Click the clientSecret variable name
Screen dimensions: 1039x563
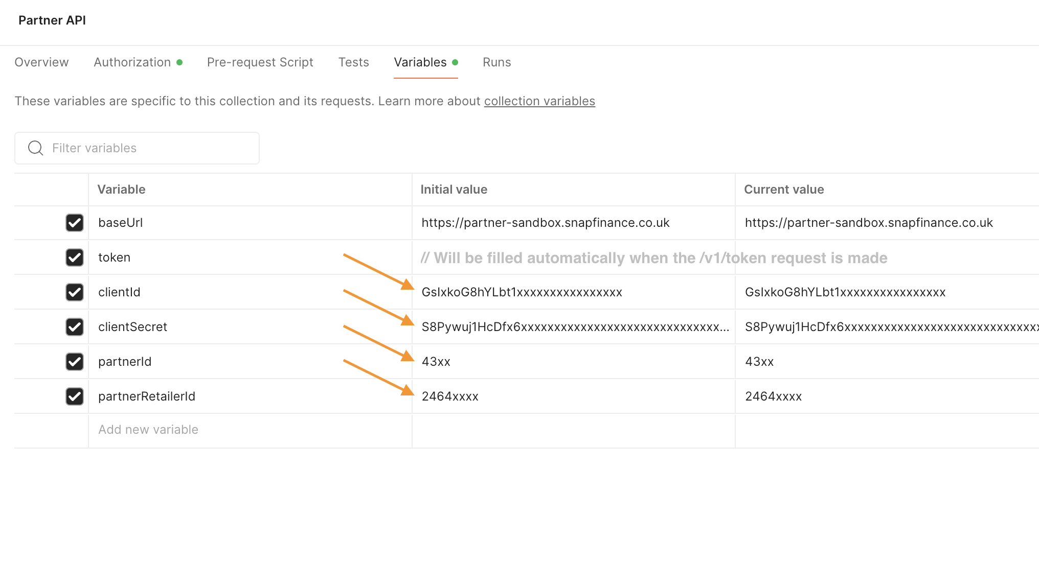132,327
